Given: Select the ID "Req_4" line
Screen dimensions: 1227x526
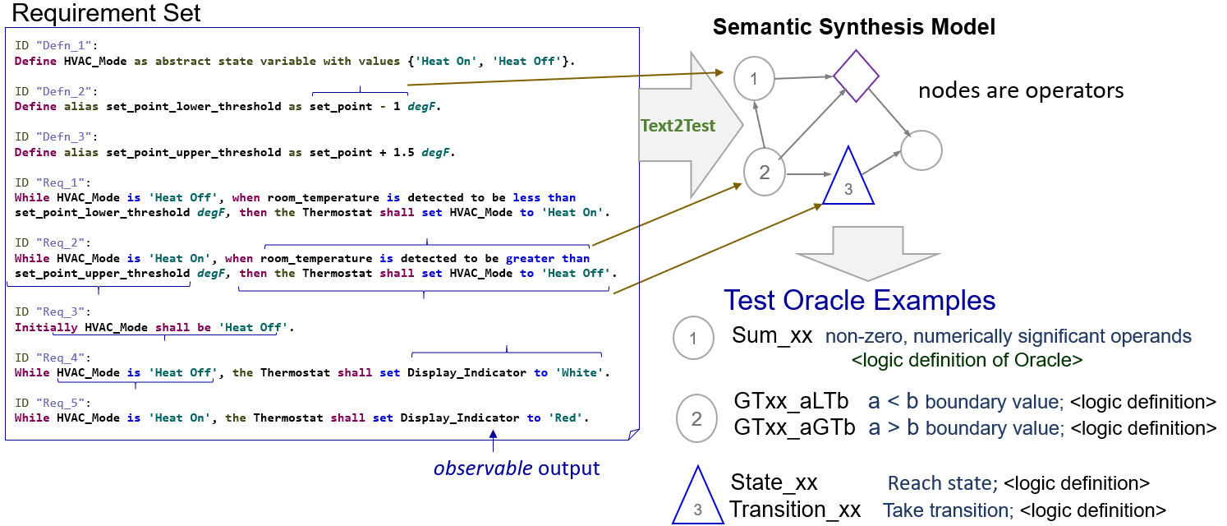Looking at the screenshot, I should pos(53,358).
